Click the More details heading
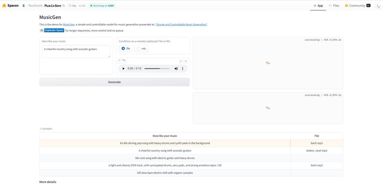The width and height of the screenshot is (383, 185). point(48,182)
